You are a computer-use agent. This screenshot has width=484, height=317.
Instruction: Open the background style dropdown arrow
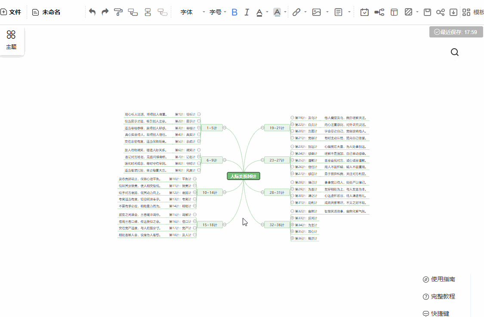(x=417, y=12)
